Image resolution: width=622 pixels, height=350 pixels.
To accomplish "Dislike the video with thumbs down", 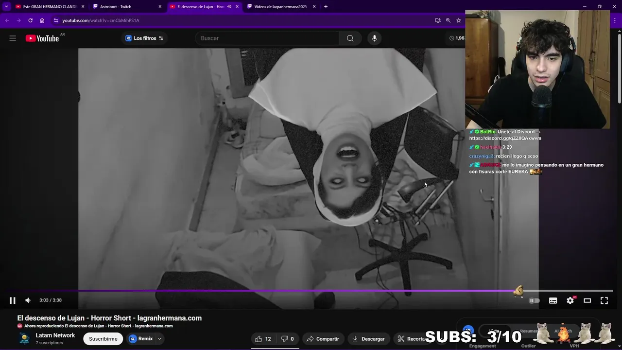I will coord(287,339).
